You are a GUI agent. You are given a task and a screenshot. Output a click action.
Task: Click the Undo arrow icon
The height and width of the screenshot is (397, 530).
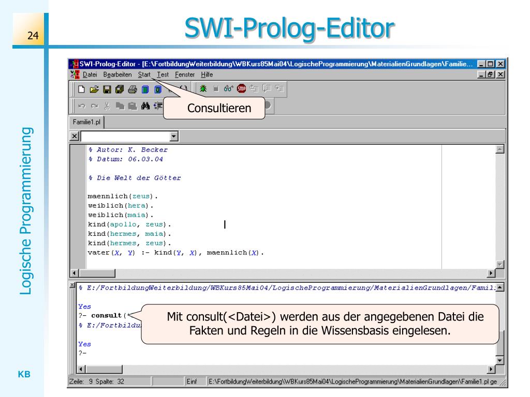pyautogui.click(x=81, y=106)
